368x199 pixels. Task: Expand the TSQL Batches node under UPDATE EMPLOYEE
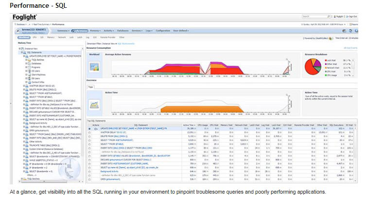coord(26,60)
